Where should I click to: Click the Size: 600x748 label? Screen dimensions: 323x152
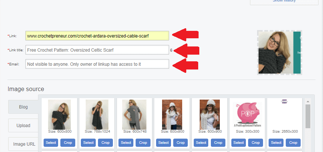134,132
